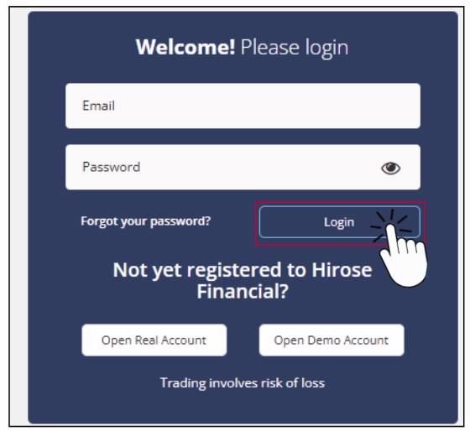Image resolution: width=470 pixels, height=431 pixels.
Task: Select the Not yet registered to Hirose heading
Action: 243,270
